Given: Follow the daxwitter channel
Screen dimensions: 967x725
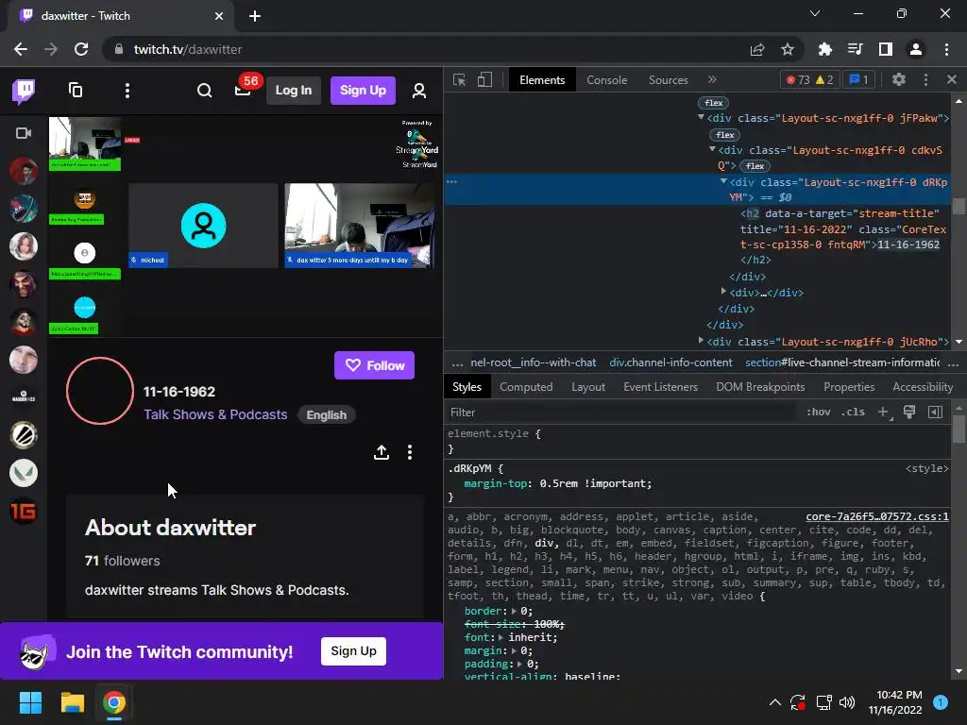Looking at the screenshot, I should click(x=374, y=365).
